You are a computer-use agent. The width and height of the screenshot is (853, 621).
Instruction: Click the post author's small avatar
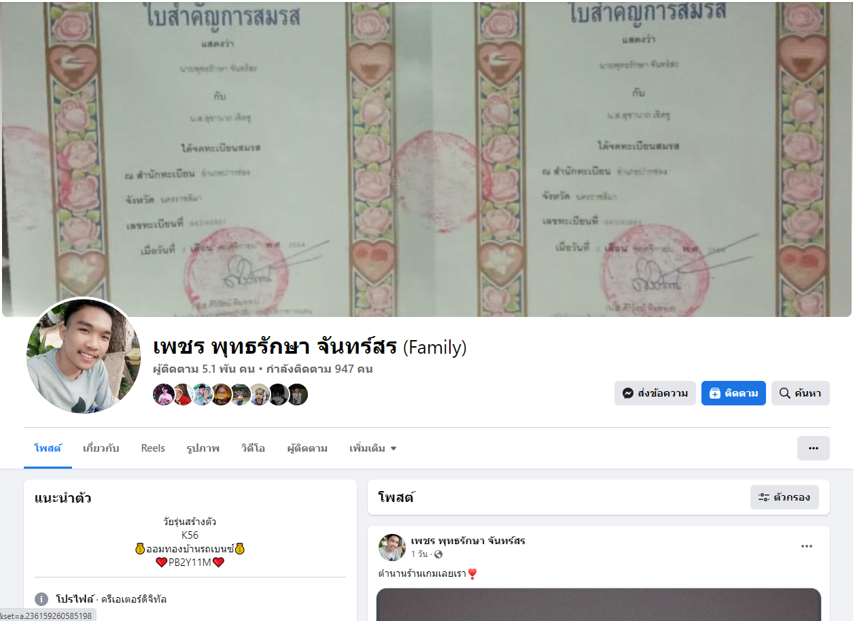[x=392, y=547]
